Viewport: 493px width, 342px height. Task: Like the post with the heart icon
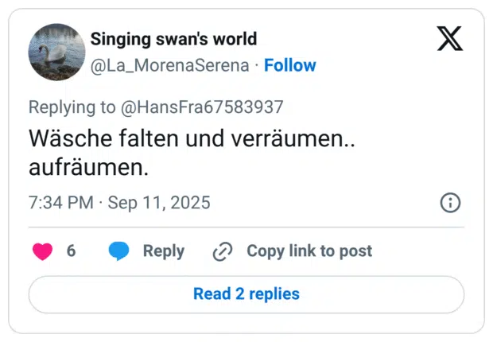coord(42,251)
